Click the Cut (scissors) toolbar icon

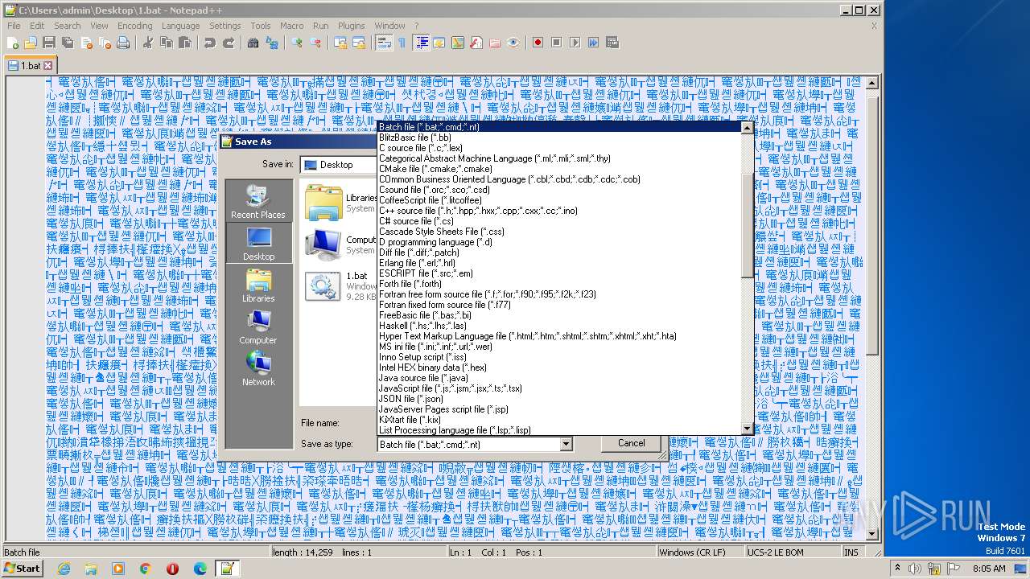click(x=147, y=43)
